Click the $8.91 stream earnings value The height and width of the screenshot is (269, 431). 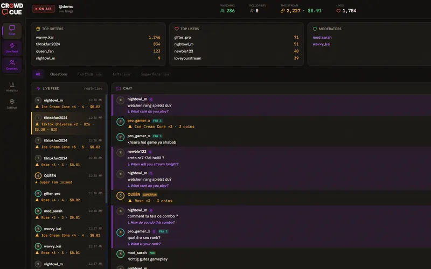(315, 11)
